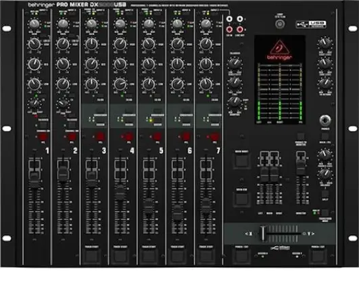Toggle the Split button
The image size is (359, 304).
[x=325, y=194]
